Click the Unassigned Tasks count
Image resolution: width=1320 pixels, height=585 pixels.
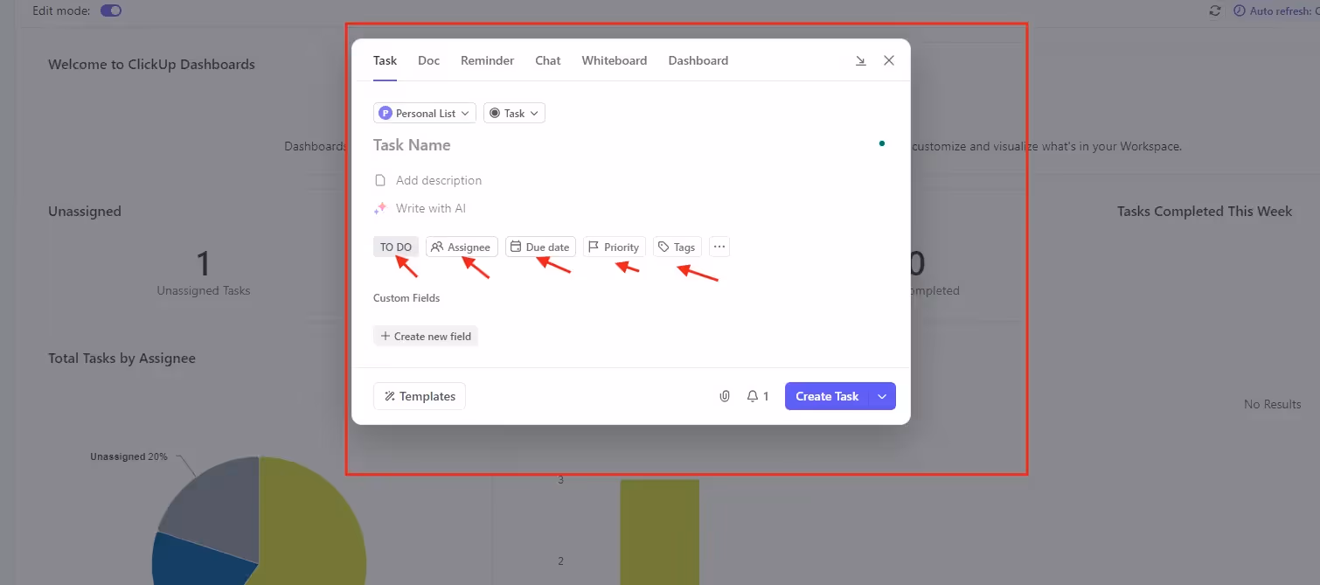point(204,264)
